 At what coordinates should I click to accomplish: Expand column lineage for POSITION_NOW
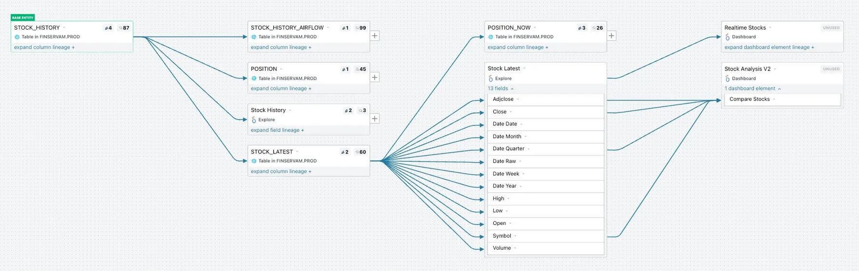pos(518,47)
